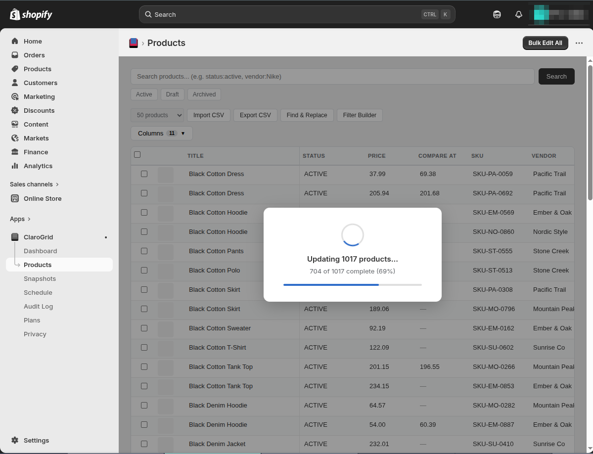Switch to the Draft filter tab
The height and width of the screenshot is (454, 593).
click(172, 94)
